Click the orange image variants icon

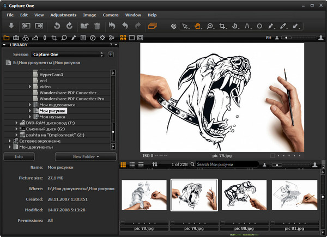tap(152, 26)
